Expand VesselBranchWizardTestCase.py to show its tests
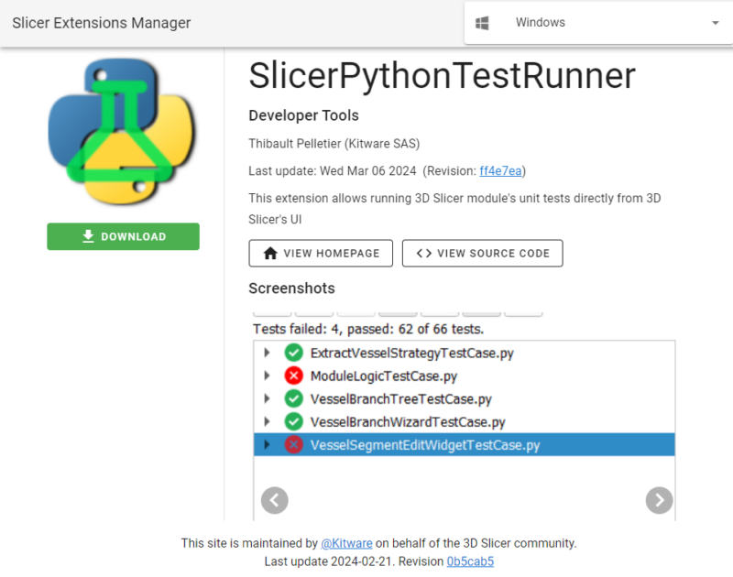The height and width of the screenshot is (577, 733). [x=267, y=421]
